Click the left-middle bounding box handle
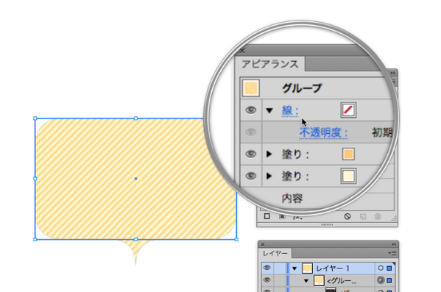 (35, 179)
